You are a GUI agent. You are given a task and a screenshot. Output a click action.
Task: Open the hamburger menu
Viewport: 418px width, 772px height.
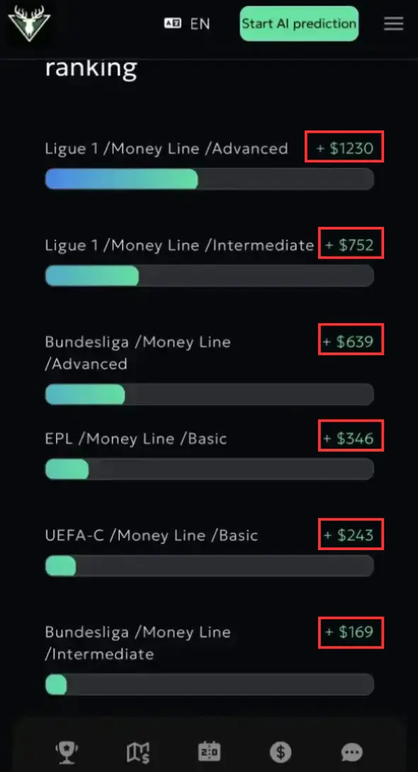pos(393,23)
